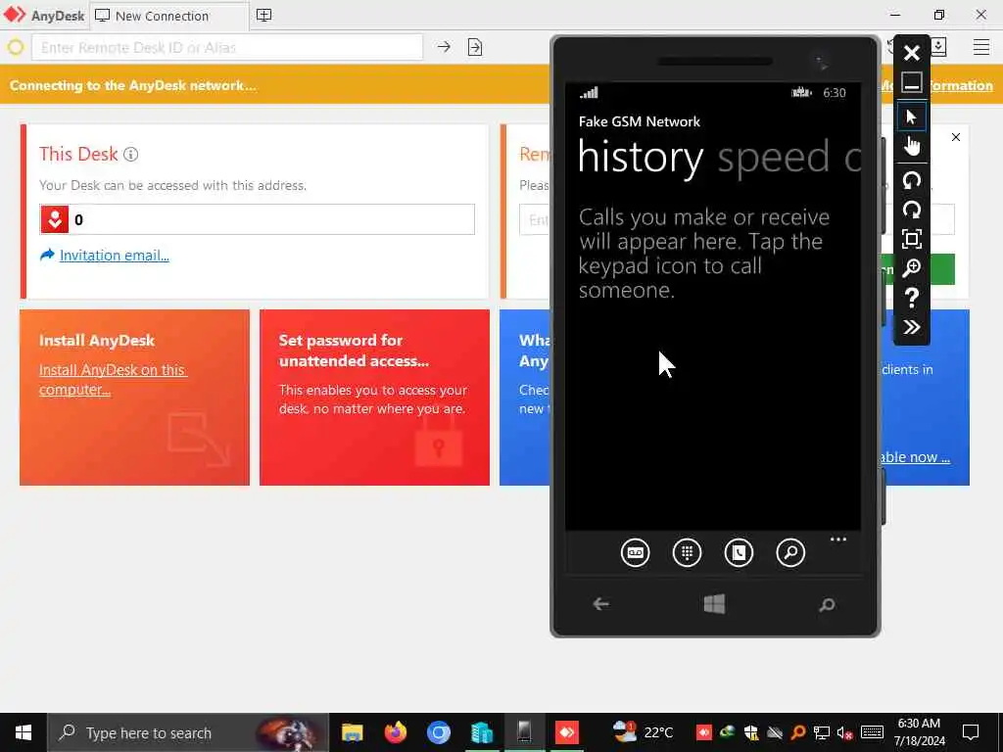The image size is (1003, 752).
Task: Open the phone emulator taskbar icon
Action: pos(524,732)
